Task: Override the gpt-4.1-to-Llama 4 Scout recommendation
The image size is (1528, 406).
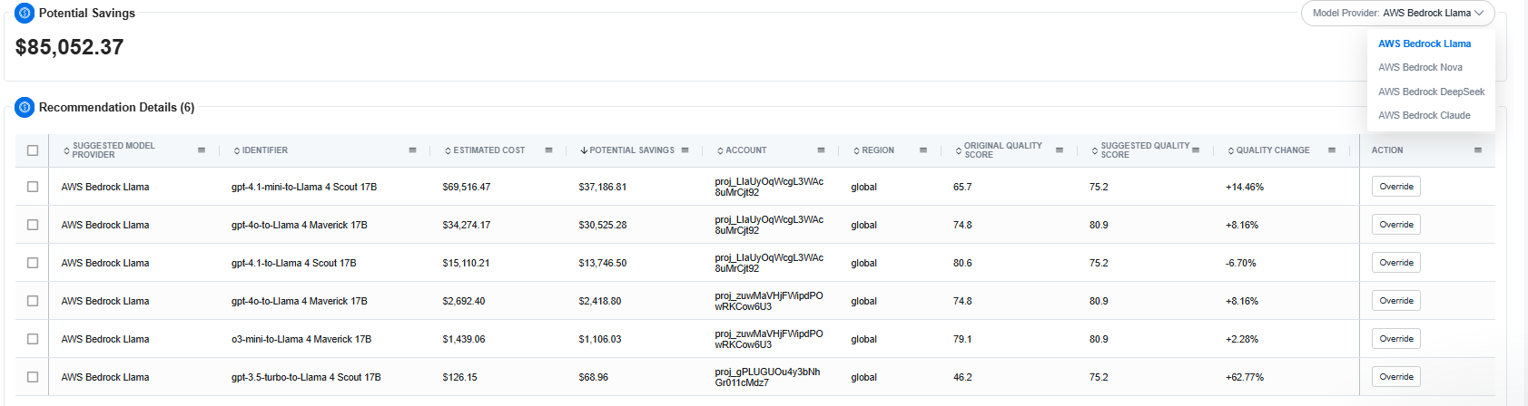Action: coord(1396,263)
